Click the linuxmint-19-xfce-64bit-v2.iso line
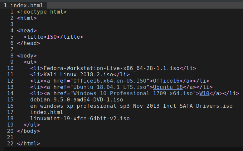The height and width of the screenshot is (151, 243). click(x=80, y=118)
